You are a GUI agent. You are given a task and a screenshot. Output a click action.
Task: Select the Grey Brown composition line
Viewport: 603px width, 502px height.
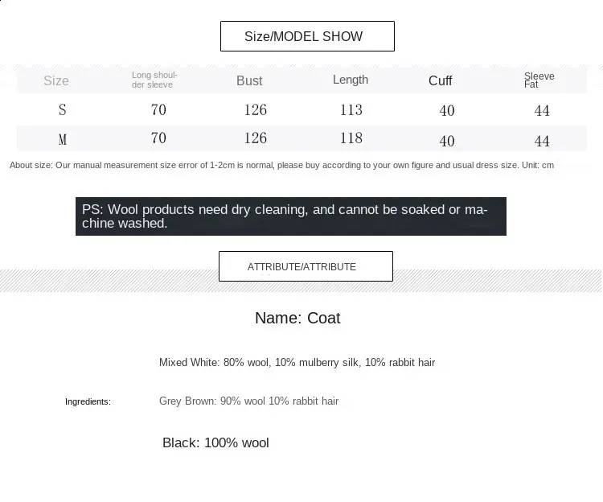pyautogui.click(x=248, y=401)
